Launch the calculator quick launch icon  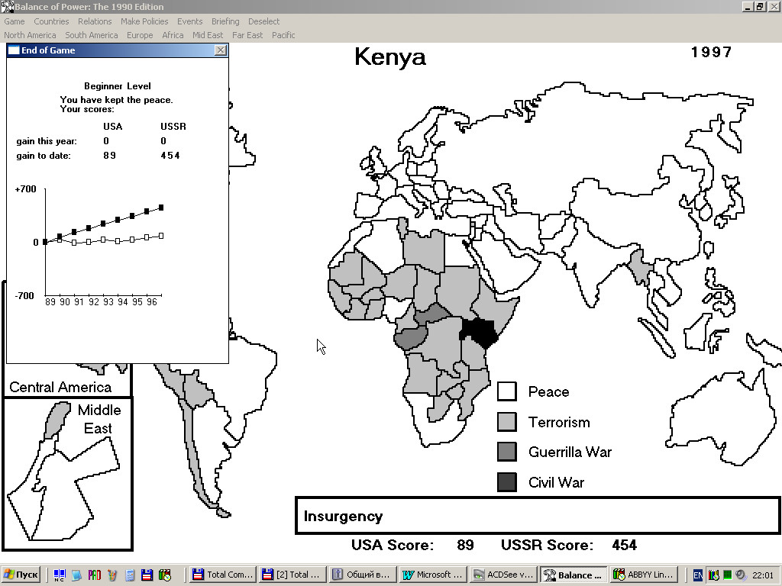click(x=130, y=575)
